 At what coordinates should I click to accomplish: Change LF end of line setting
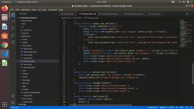177,107
